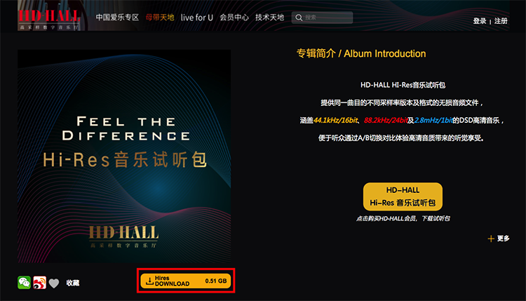Click the 登录 login link
This screenshot has height=301, width=526.
(480, 21)
